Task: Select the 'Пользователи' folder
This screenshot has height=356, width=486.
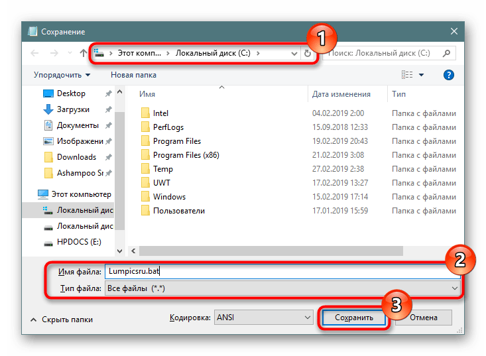Action: (179, 211)
